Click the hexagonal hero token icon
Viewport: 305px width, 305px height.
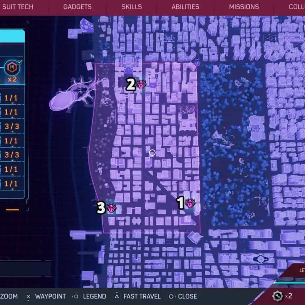[12, 68]
